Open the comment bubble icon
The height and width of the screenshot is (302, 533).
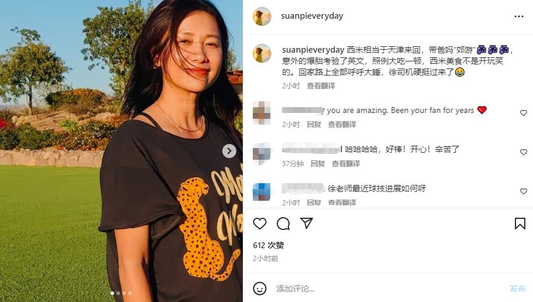point(283,224)
